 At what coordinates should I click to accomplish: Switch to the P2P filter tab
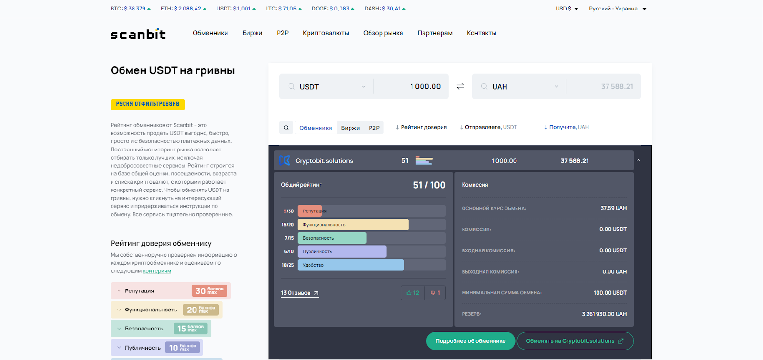point(374,128)
